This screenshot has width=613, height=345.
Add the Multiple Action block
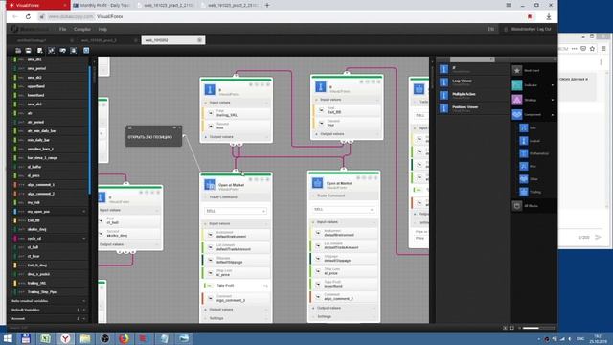click(x=472, y=96)
